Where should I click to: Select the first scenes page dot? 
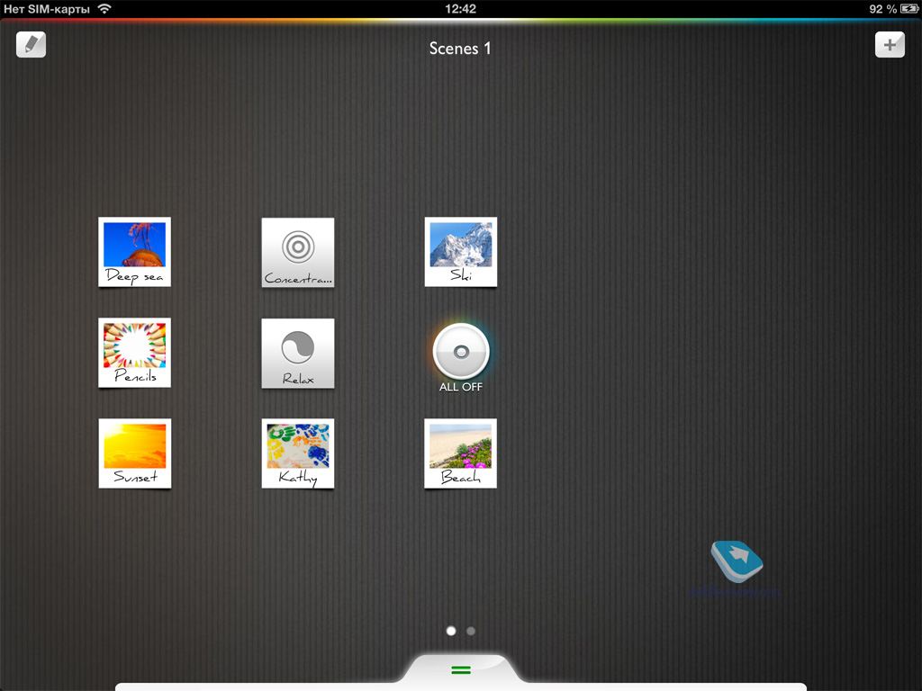point(451,631)
